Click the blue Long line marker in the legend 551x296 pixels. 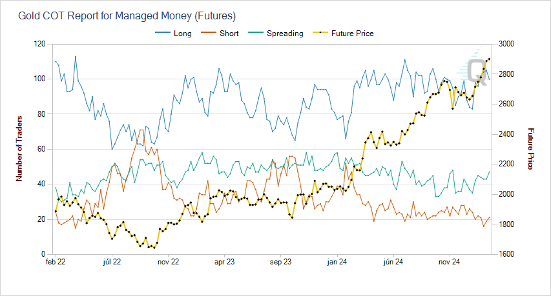click(162, 33)
